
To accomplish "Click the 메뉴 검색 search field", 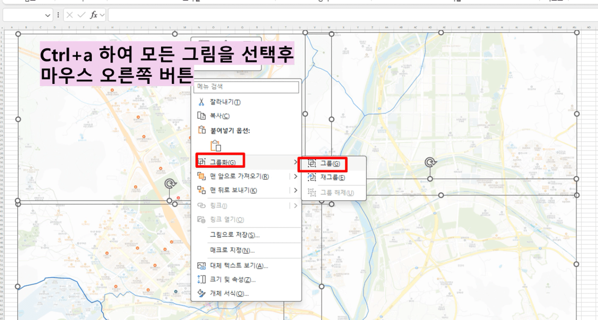I will coord(246,87).
